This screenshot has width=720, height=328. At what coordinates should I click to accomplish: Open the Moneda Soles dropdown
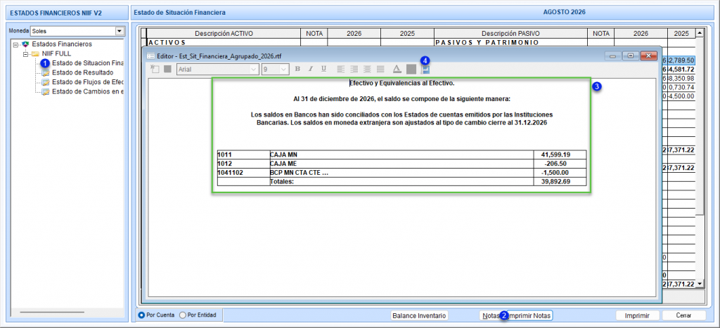[x=120, y=31]
